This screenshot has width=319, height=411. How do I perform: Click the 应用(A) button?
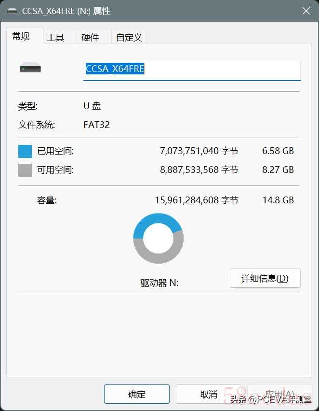(280, 394)
